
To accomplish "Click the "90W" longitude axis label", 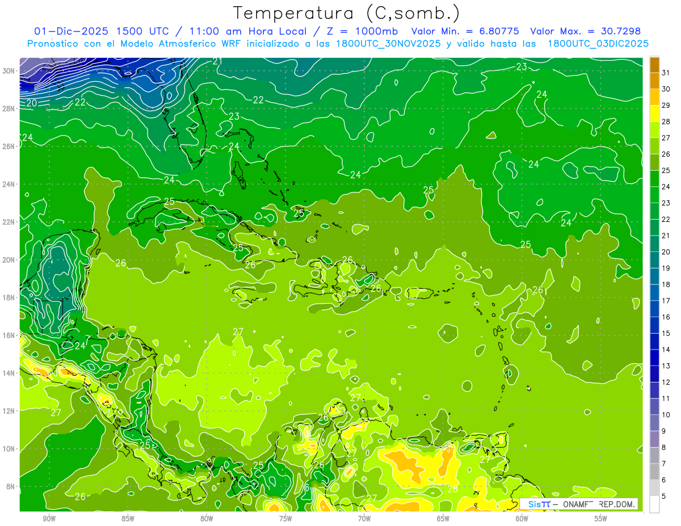I will [49, 519].
